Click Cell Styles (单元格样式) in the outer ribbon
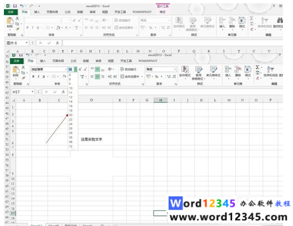This screenshot has height=226, width=293. point(208,22)
